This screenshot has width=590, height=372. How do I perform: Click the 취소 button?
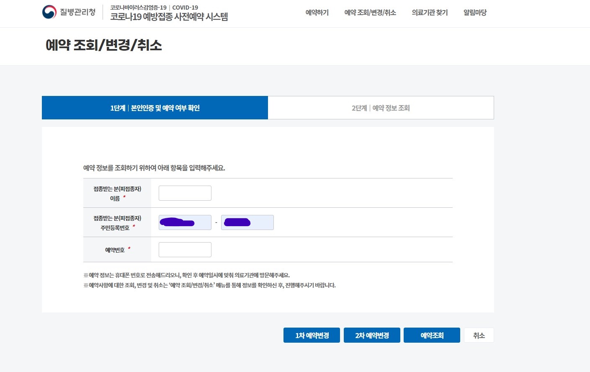(x=479, y=335)
